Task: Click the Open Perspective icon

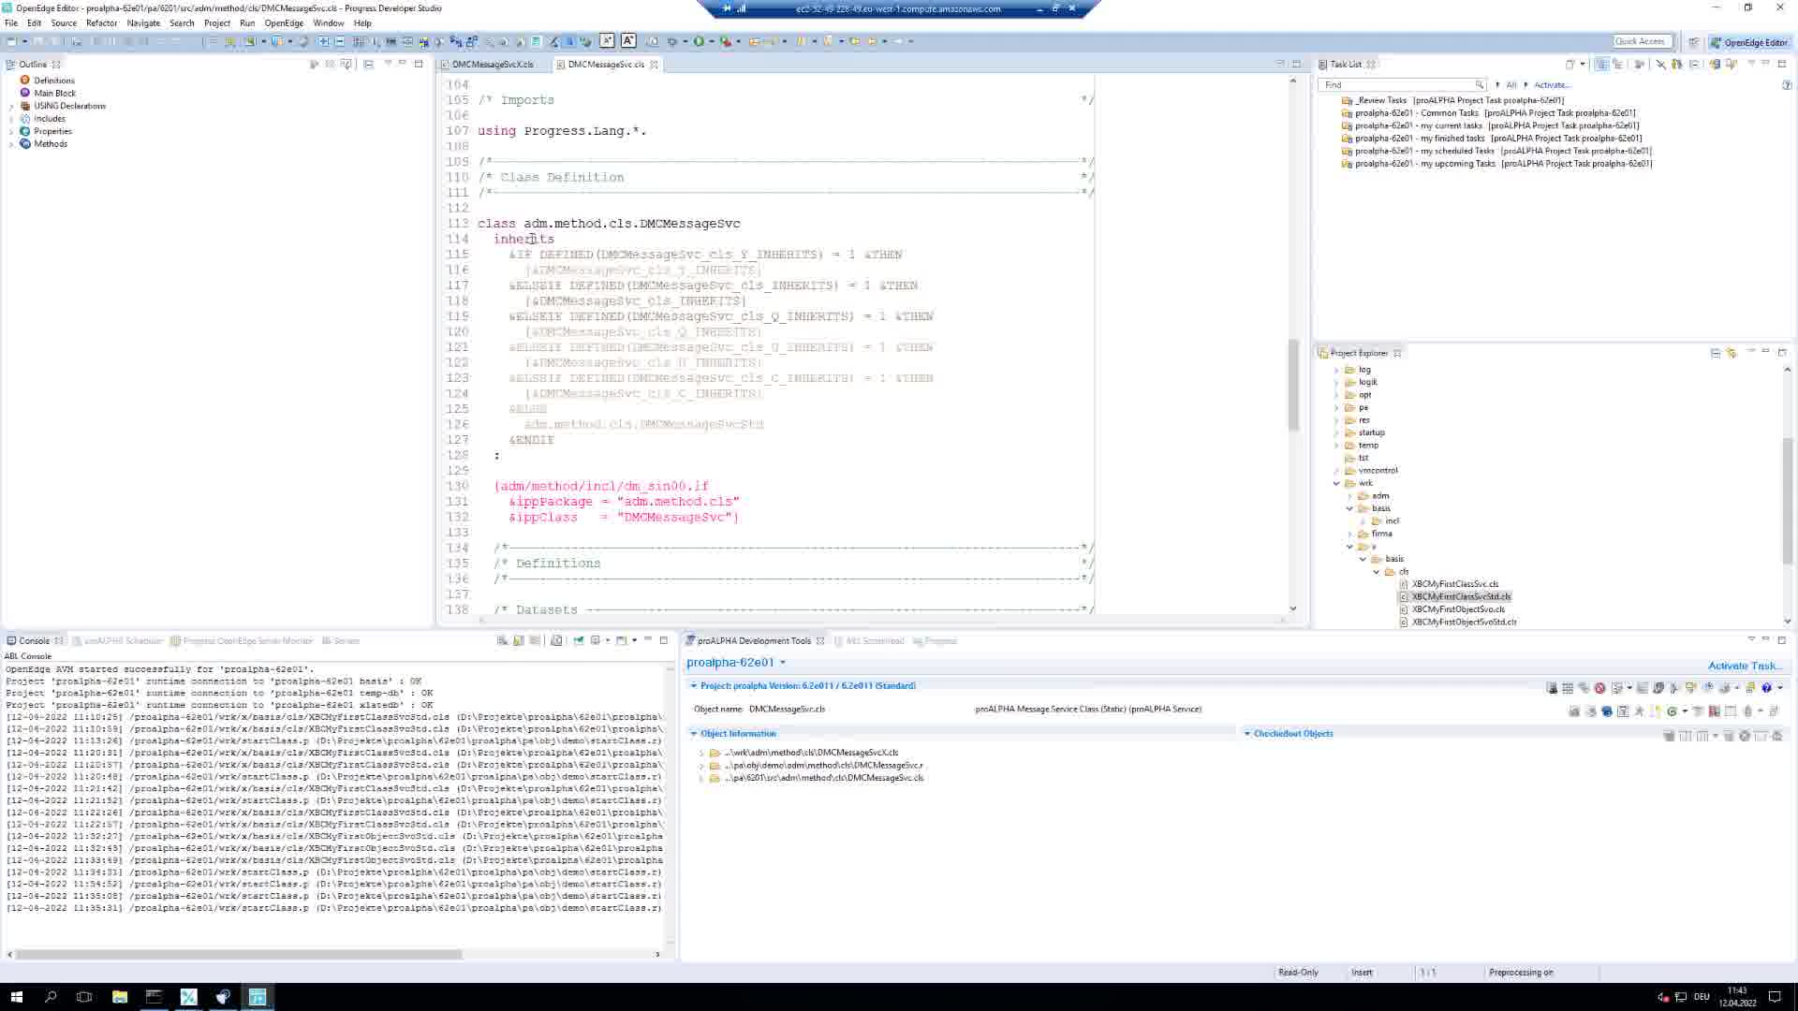Action: click(x=1693, y=42)
